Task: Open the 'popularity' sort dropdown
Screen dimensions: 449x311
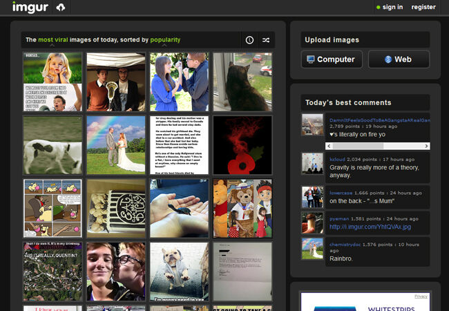Action: (x=165, y=40)
